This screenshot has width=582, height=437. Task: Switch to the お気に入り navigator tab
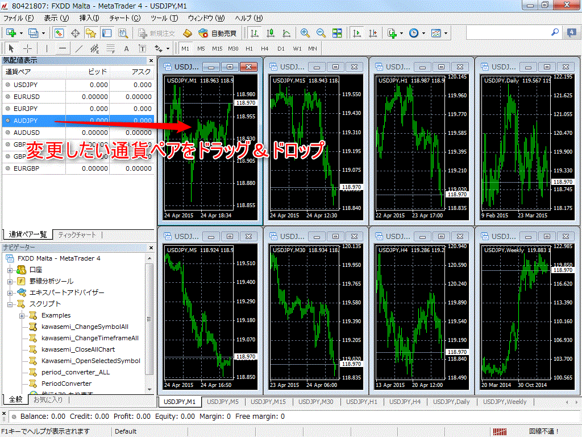[48, 400]
